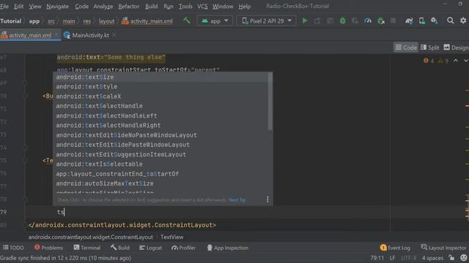Image resolution: width=469 pixels, height=263 pixels.
Task: Close the activity_main.xml editor tab
Action: (x=56, y=35)
